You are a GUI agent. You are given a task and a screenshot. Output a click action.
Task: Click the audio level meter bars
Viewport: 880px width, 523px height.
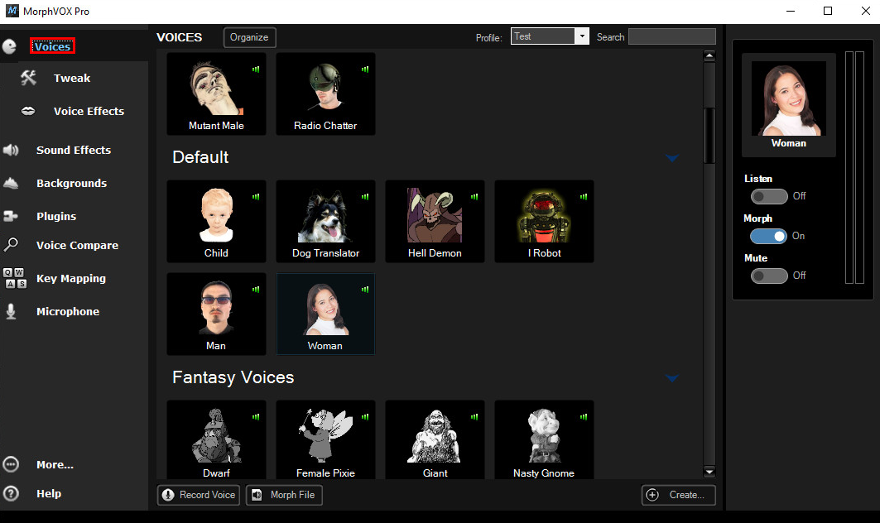pyautogui.click(x=854, y=167)
